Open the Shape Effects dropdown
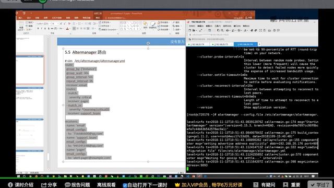 click(163, 30)
